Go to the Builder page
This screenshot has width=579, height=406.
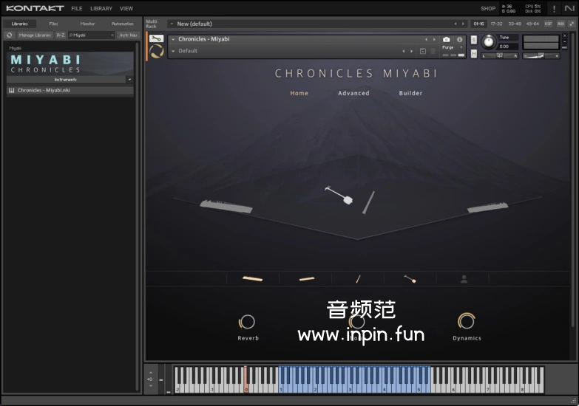410,93
